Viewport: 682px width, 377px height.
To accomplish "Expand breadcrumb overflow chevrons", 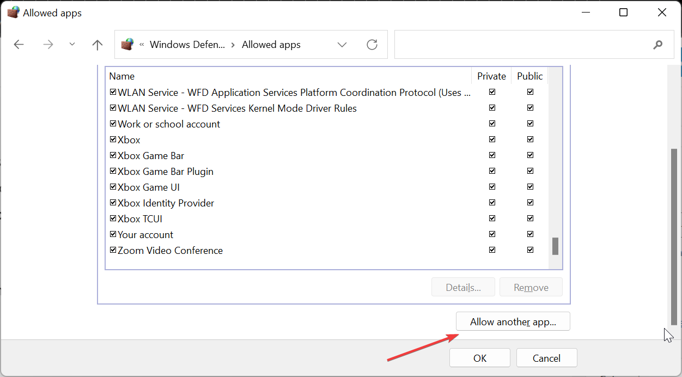I will (x=142, y=45).
